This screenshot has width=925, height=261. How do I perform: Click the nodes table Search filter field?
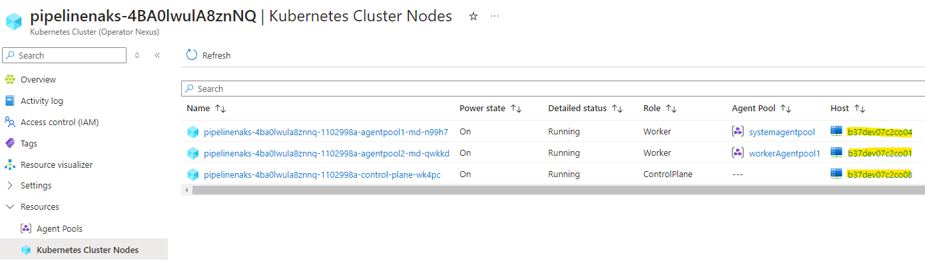tap(553, 89)
